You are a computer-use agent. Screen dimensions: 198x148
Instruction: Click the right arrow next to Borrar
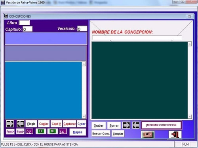[126, 125]
